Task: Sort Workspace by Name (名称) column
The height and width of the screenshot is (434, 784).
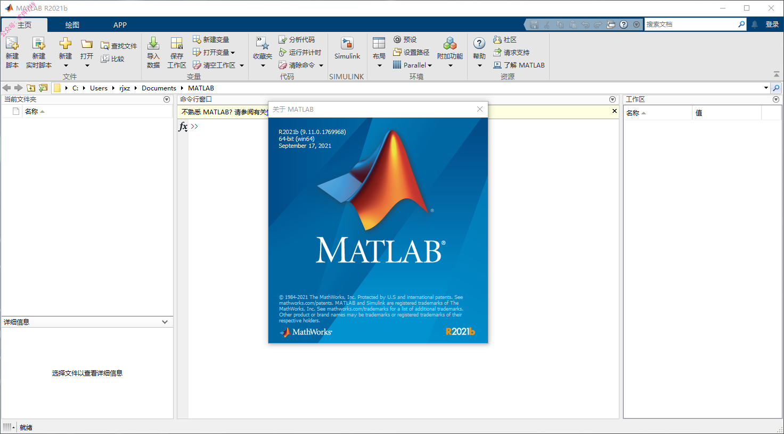Action: pyautogui.click(x=658, y=113)
